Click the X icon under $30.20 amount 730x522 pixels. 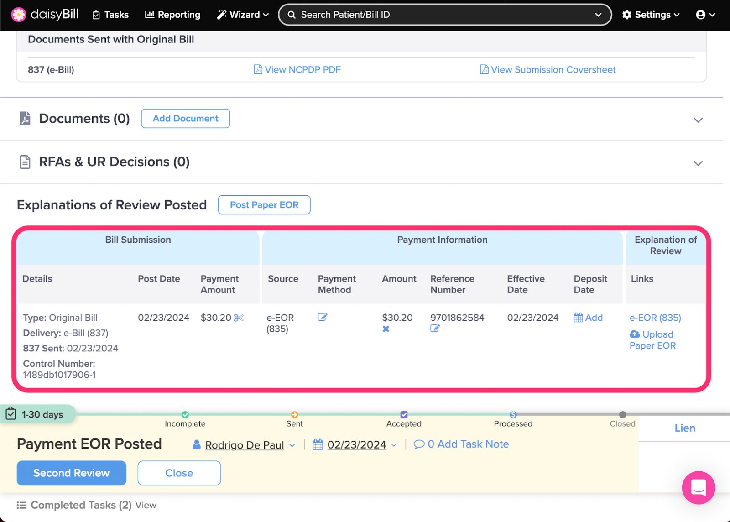click(x=386, y=329)
